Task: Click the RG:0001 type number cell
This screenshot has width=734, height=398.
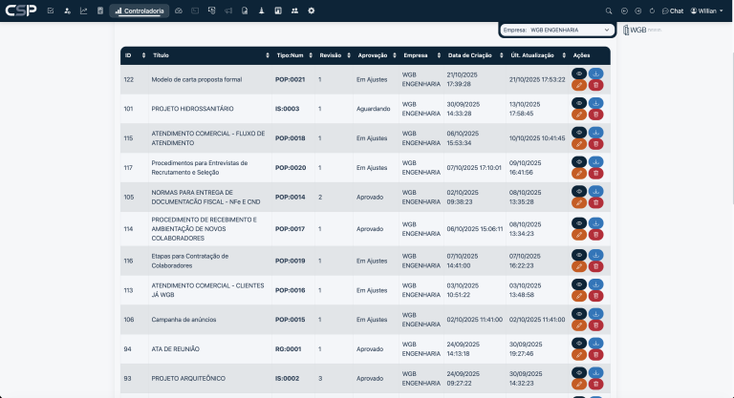Action: tap(288, 349)
